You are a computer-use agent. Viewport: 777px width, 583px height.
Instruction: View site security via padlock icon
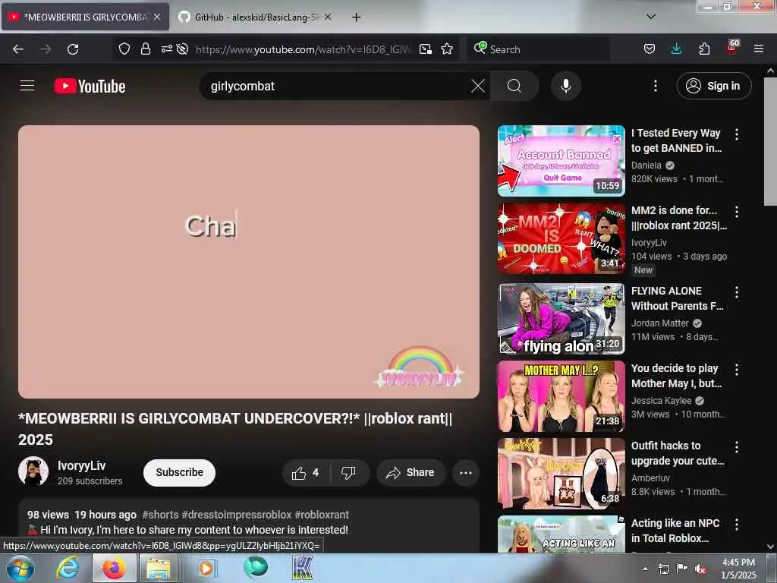click(145, 49)
